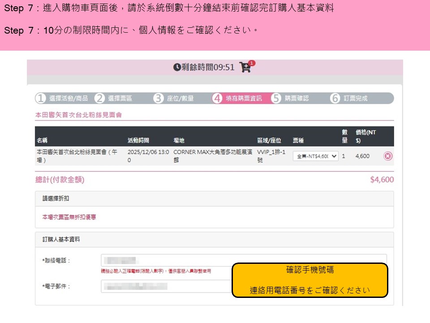Click the yellow 確認手機號碼 callout box
The width and height of the screenshot is (430, 323).
tap(310, 280)
